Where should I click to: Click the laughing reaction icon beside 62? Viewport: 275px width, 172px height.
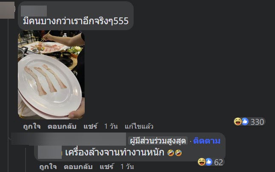pos(201,162)
